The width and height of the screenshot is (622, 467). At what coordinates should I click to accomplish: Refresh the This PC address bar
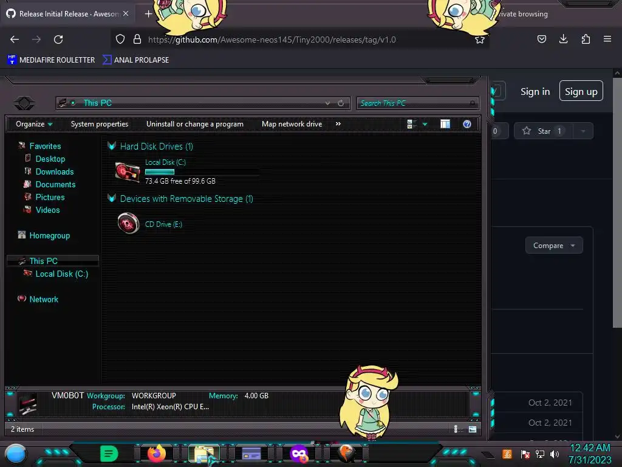click(341, 103)
